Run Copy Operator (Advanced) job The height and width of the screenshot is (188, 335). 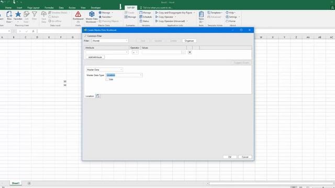(171, 21)
